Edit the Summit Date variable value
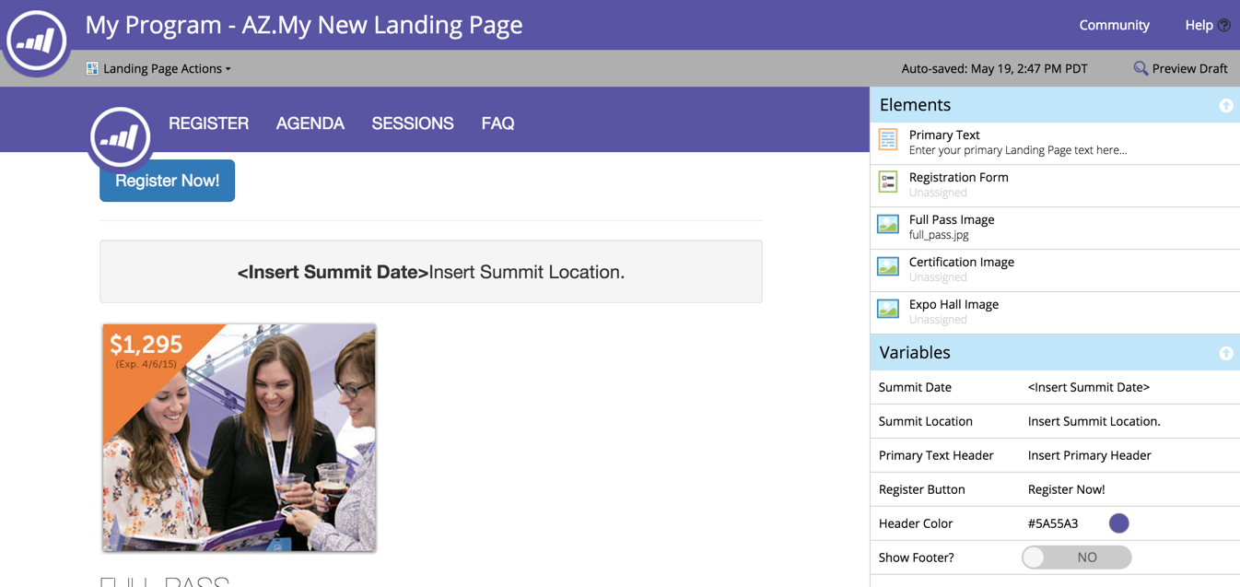1240x587 pixels. tap(1088, 388)
